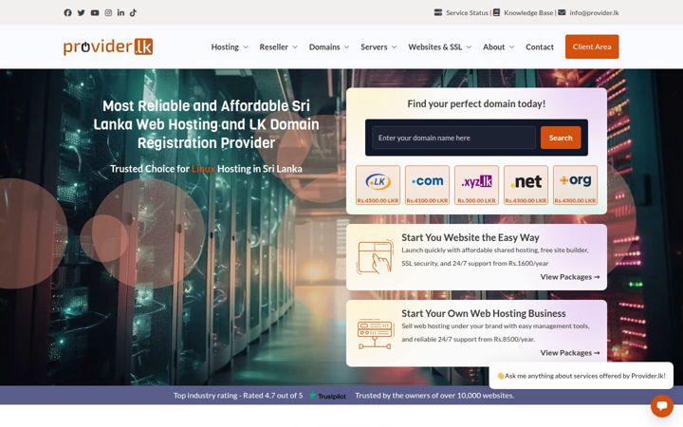This screenshot has width=683, height=427.
Task: Open the Reseller menu item
Action: [273, 47]
